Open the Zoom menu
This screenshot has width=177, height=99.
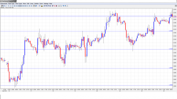click(x=41, y=4)
